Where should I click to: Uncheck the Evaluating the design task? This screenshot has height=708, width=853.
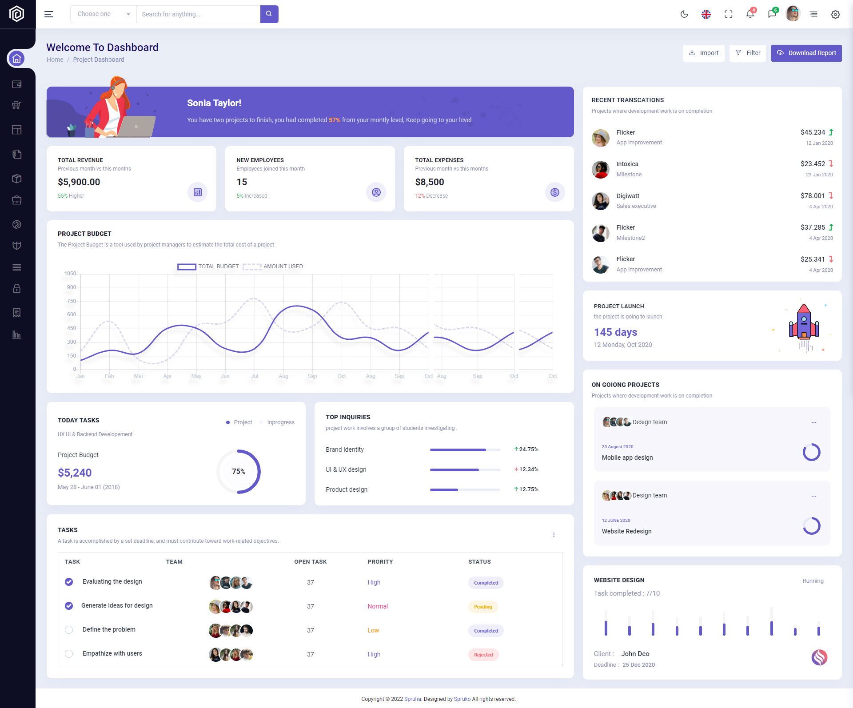coord(69,582)
